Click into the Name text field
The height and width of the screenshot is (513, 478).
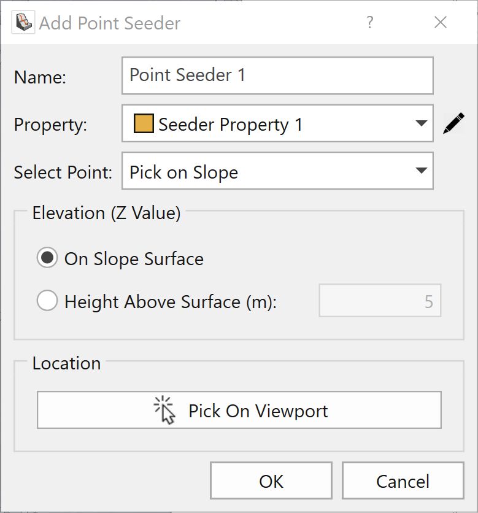point(277,75)
